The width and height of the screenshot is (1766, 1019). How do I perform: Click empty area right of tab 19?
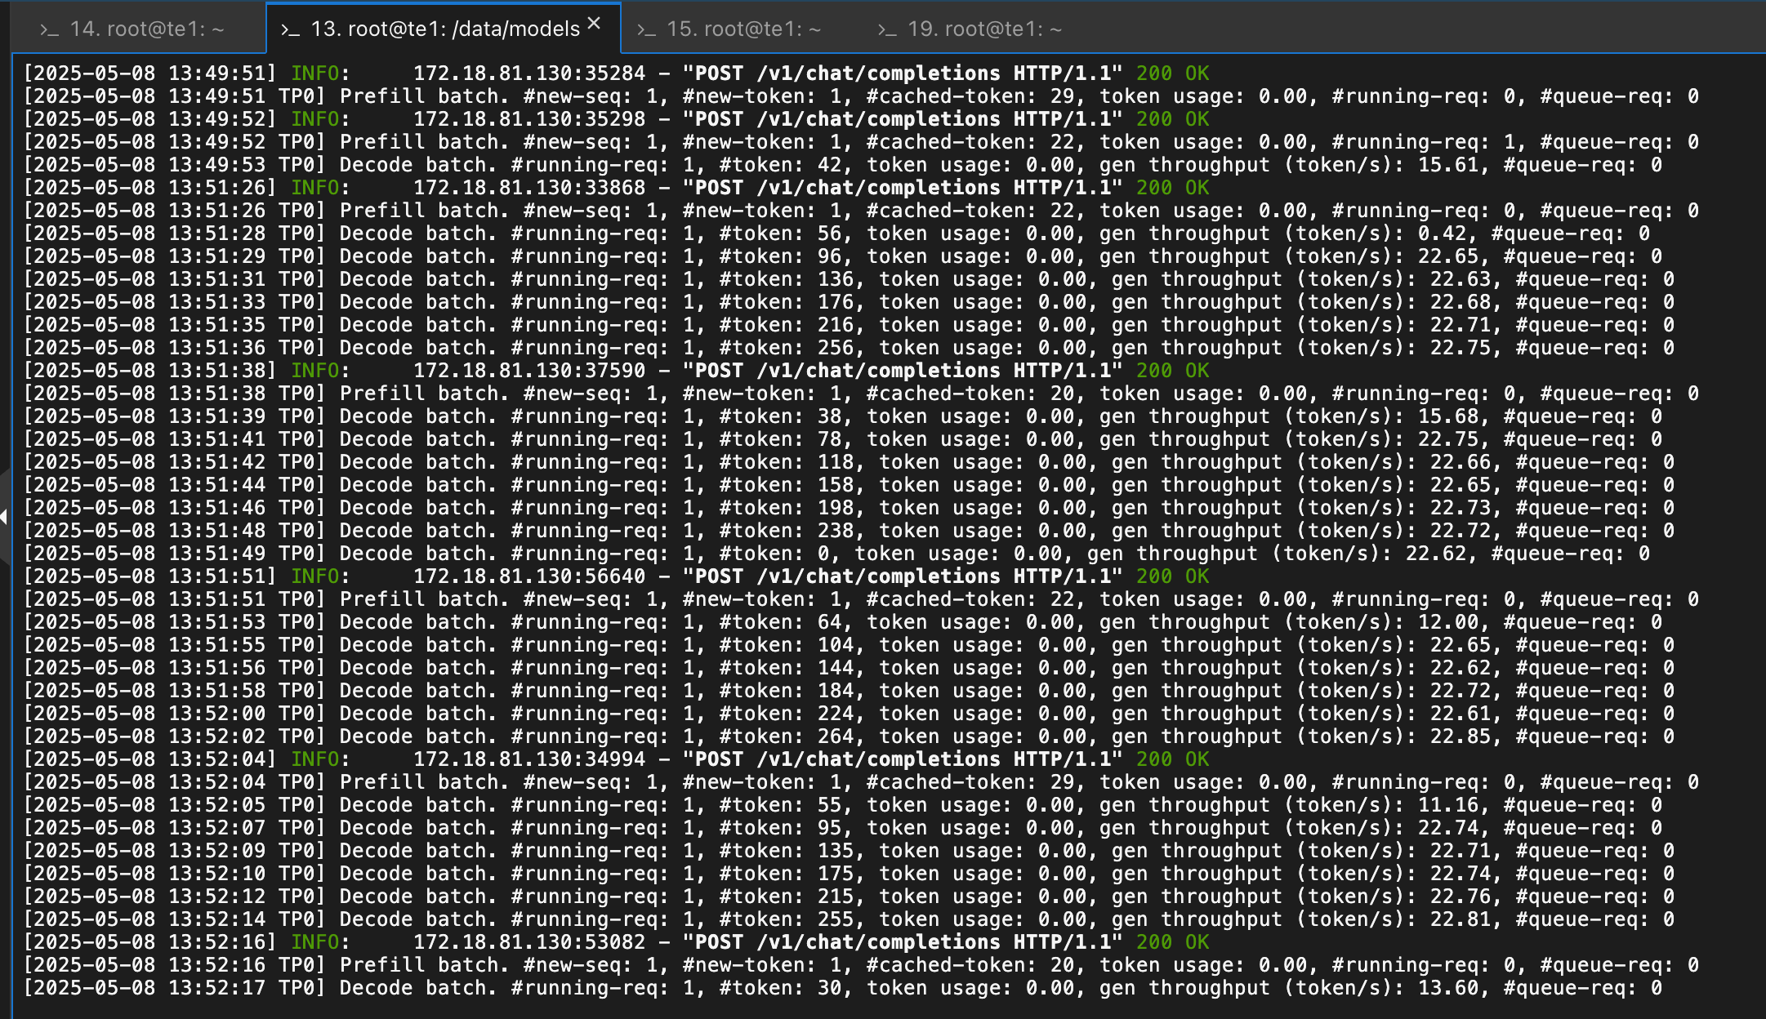pos(1389,29)
